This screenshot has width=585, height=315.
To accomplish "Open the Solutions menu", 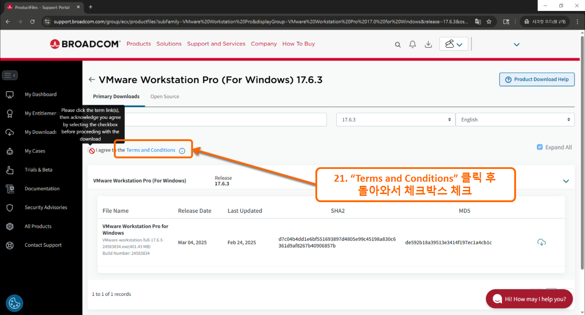I will (x=169, y=44).
